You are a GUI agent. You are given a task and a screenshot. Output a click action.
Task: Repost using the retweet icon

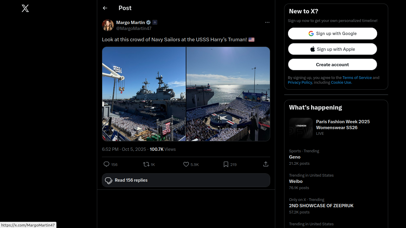146,164
